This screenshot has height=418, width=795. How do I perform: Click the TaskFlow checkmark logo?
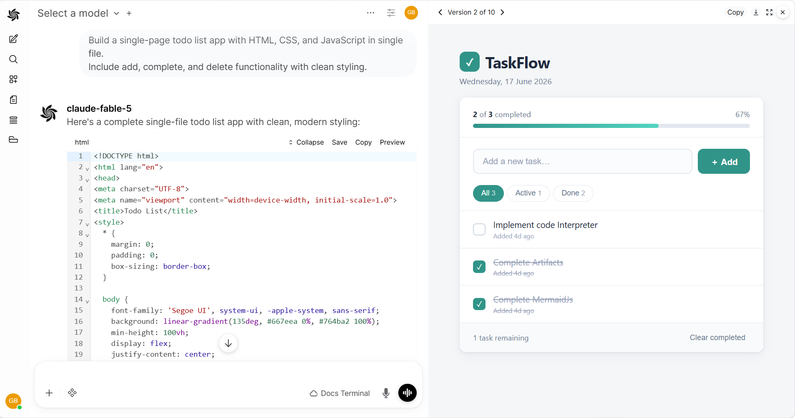[470, 62]
